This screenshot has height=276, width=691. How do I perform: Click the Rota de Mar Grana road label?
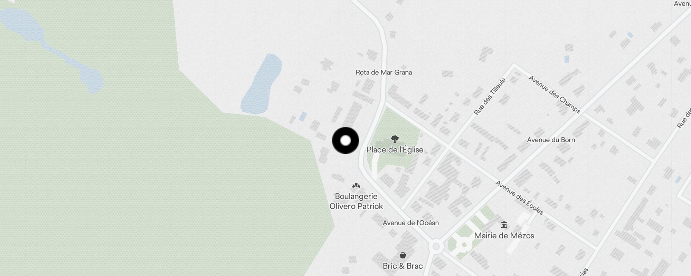[384, 72]
